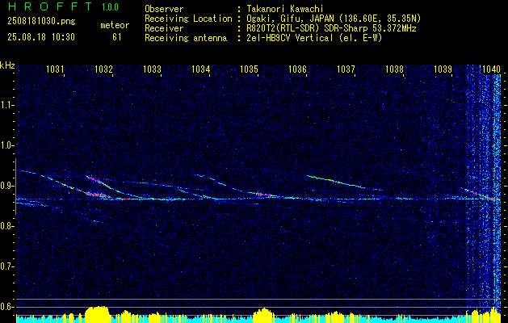Click the kHz axis unit label
Viewport: 508px width, 323px height.
tap(7, 65)
